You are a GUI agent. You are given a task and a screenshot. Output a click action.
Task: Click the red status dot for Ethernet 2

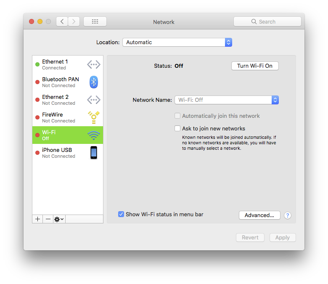pyautogui.click(x=37, y=100)
